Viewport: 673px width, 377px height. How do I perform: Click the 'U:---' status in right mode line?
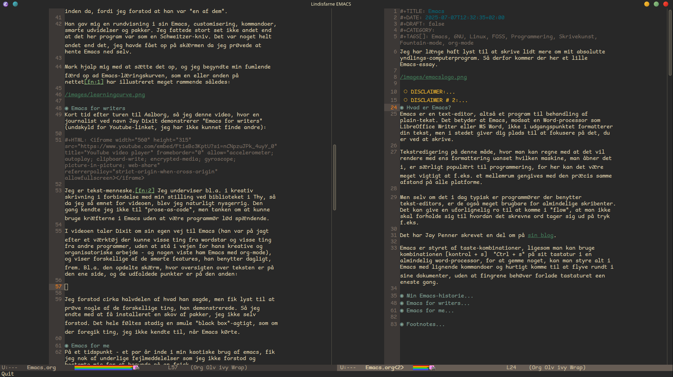tap(348, 368)
